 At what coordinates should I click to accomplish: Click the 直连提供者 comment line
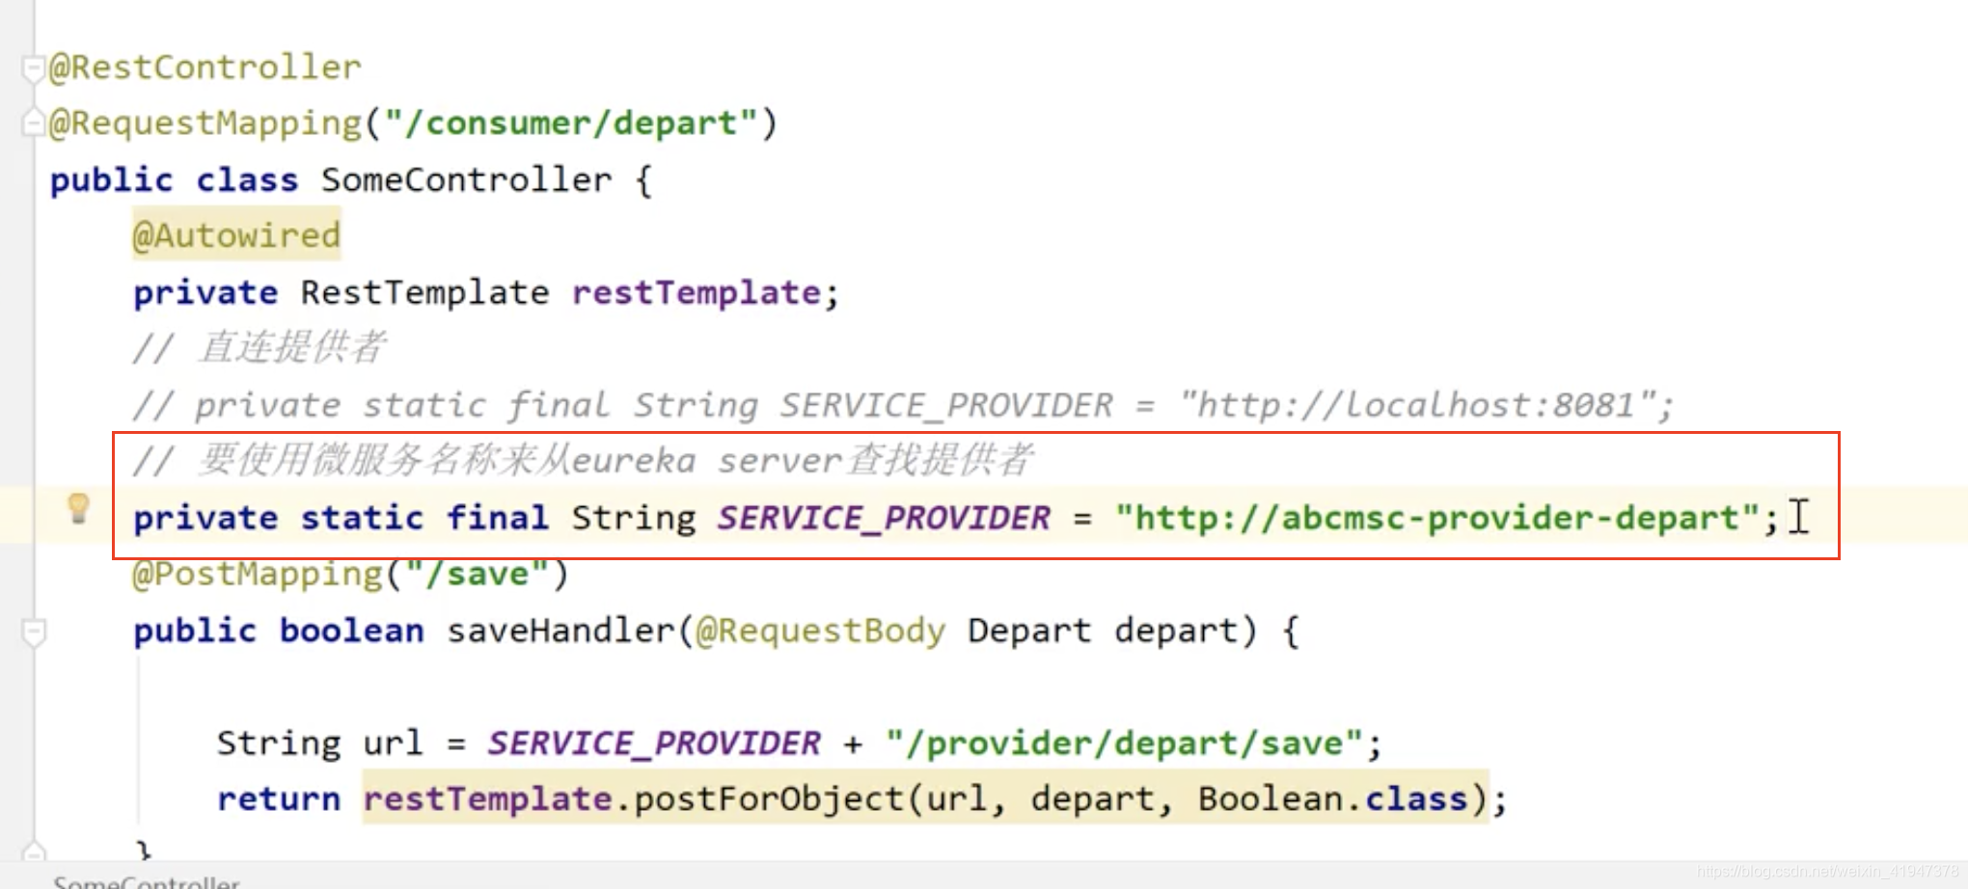click(x=260, y=347)
